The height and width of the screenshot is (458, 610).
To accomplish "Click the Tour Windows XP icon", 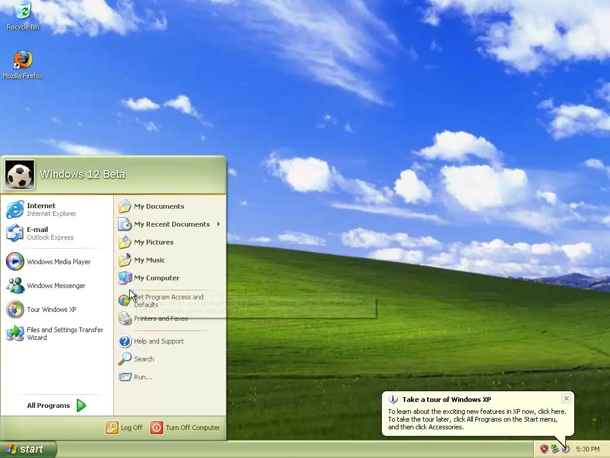I will 15,310.
